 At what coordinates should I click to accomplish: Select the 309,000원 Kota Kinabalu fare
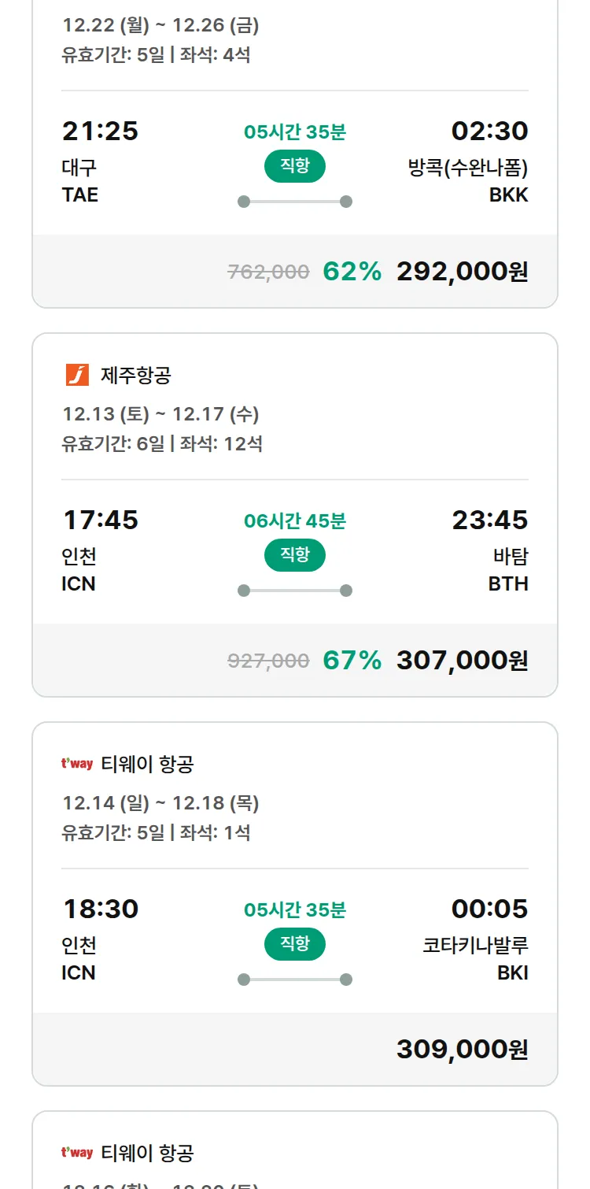tap(462, 1050)
